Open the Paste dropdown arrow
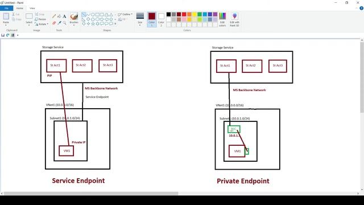This screenshot has width=364, height=205. click(x=6, y=25)
